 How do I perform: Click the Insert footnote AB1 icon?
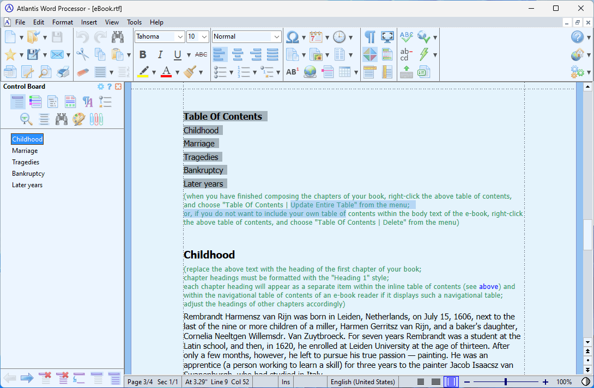[293, 72]
